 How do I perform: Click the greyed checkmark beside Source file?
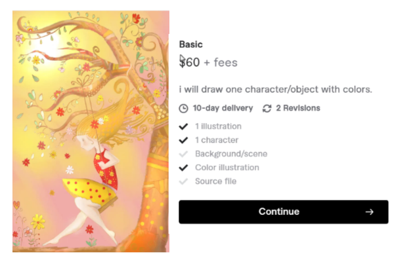pyautogui.click(x=183, y=181)
